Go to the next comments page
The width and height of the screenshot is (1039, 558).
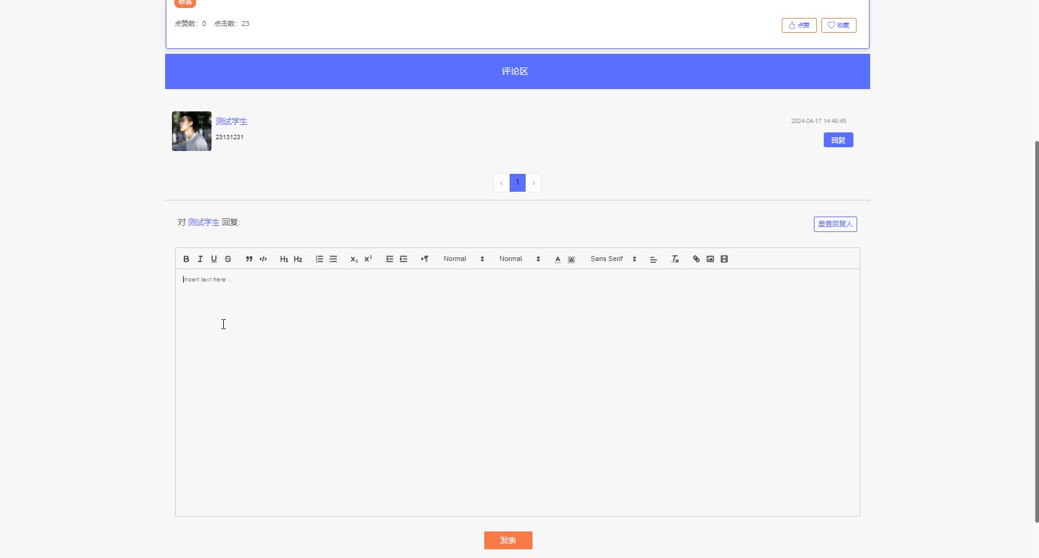click(x=534, y=182)
